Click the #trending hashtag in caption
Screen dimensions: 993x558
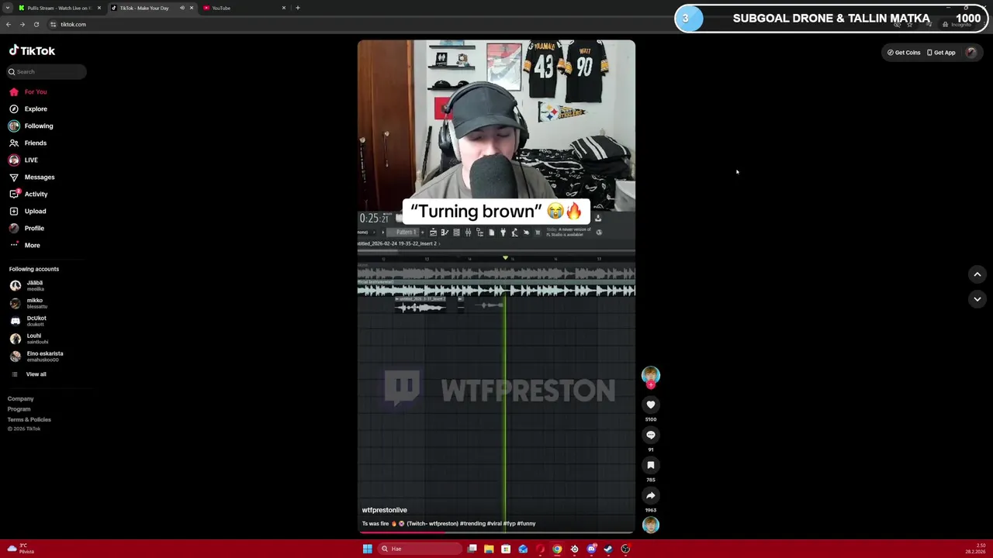click(472, 523)
